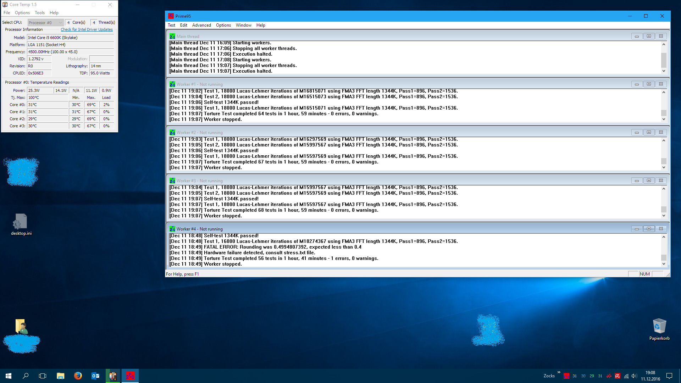Open the Advanced menu in Prime95

tap(201, 25)
